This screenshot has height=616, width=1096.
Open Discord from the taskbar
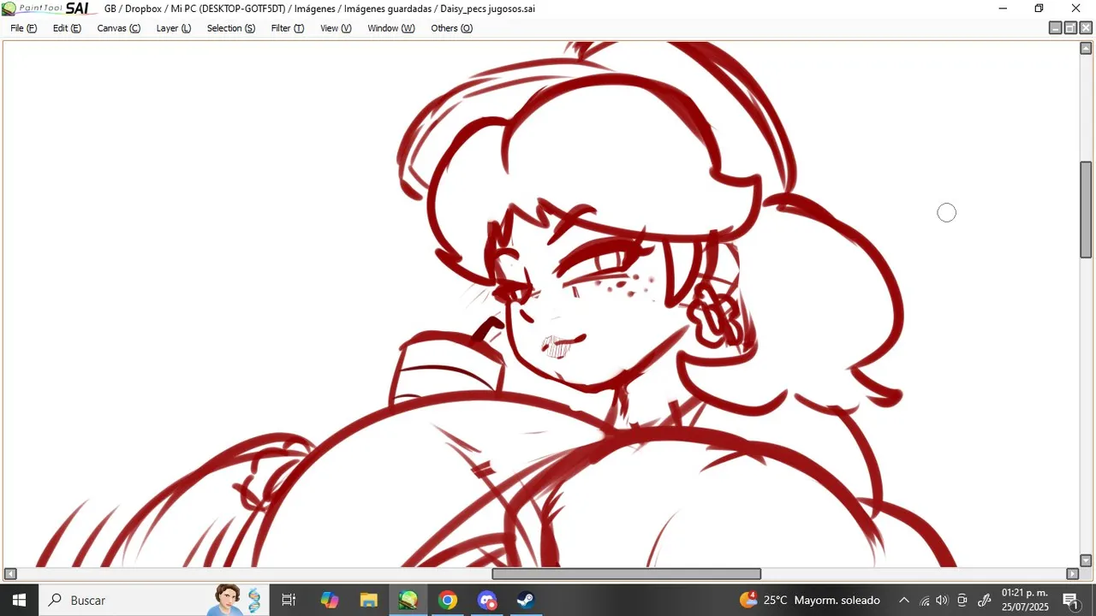487,600
